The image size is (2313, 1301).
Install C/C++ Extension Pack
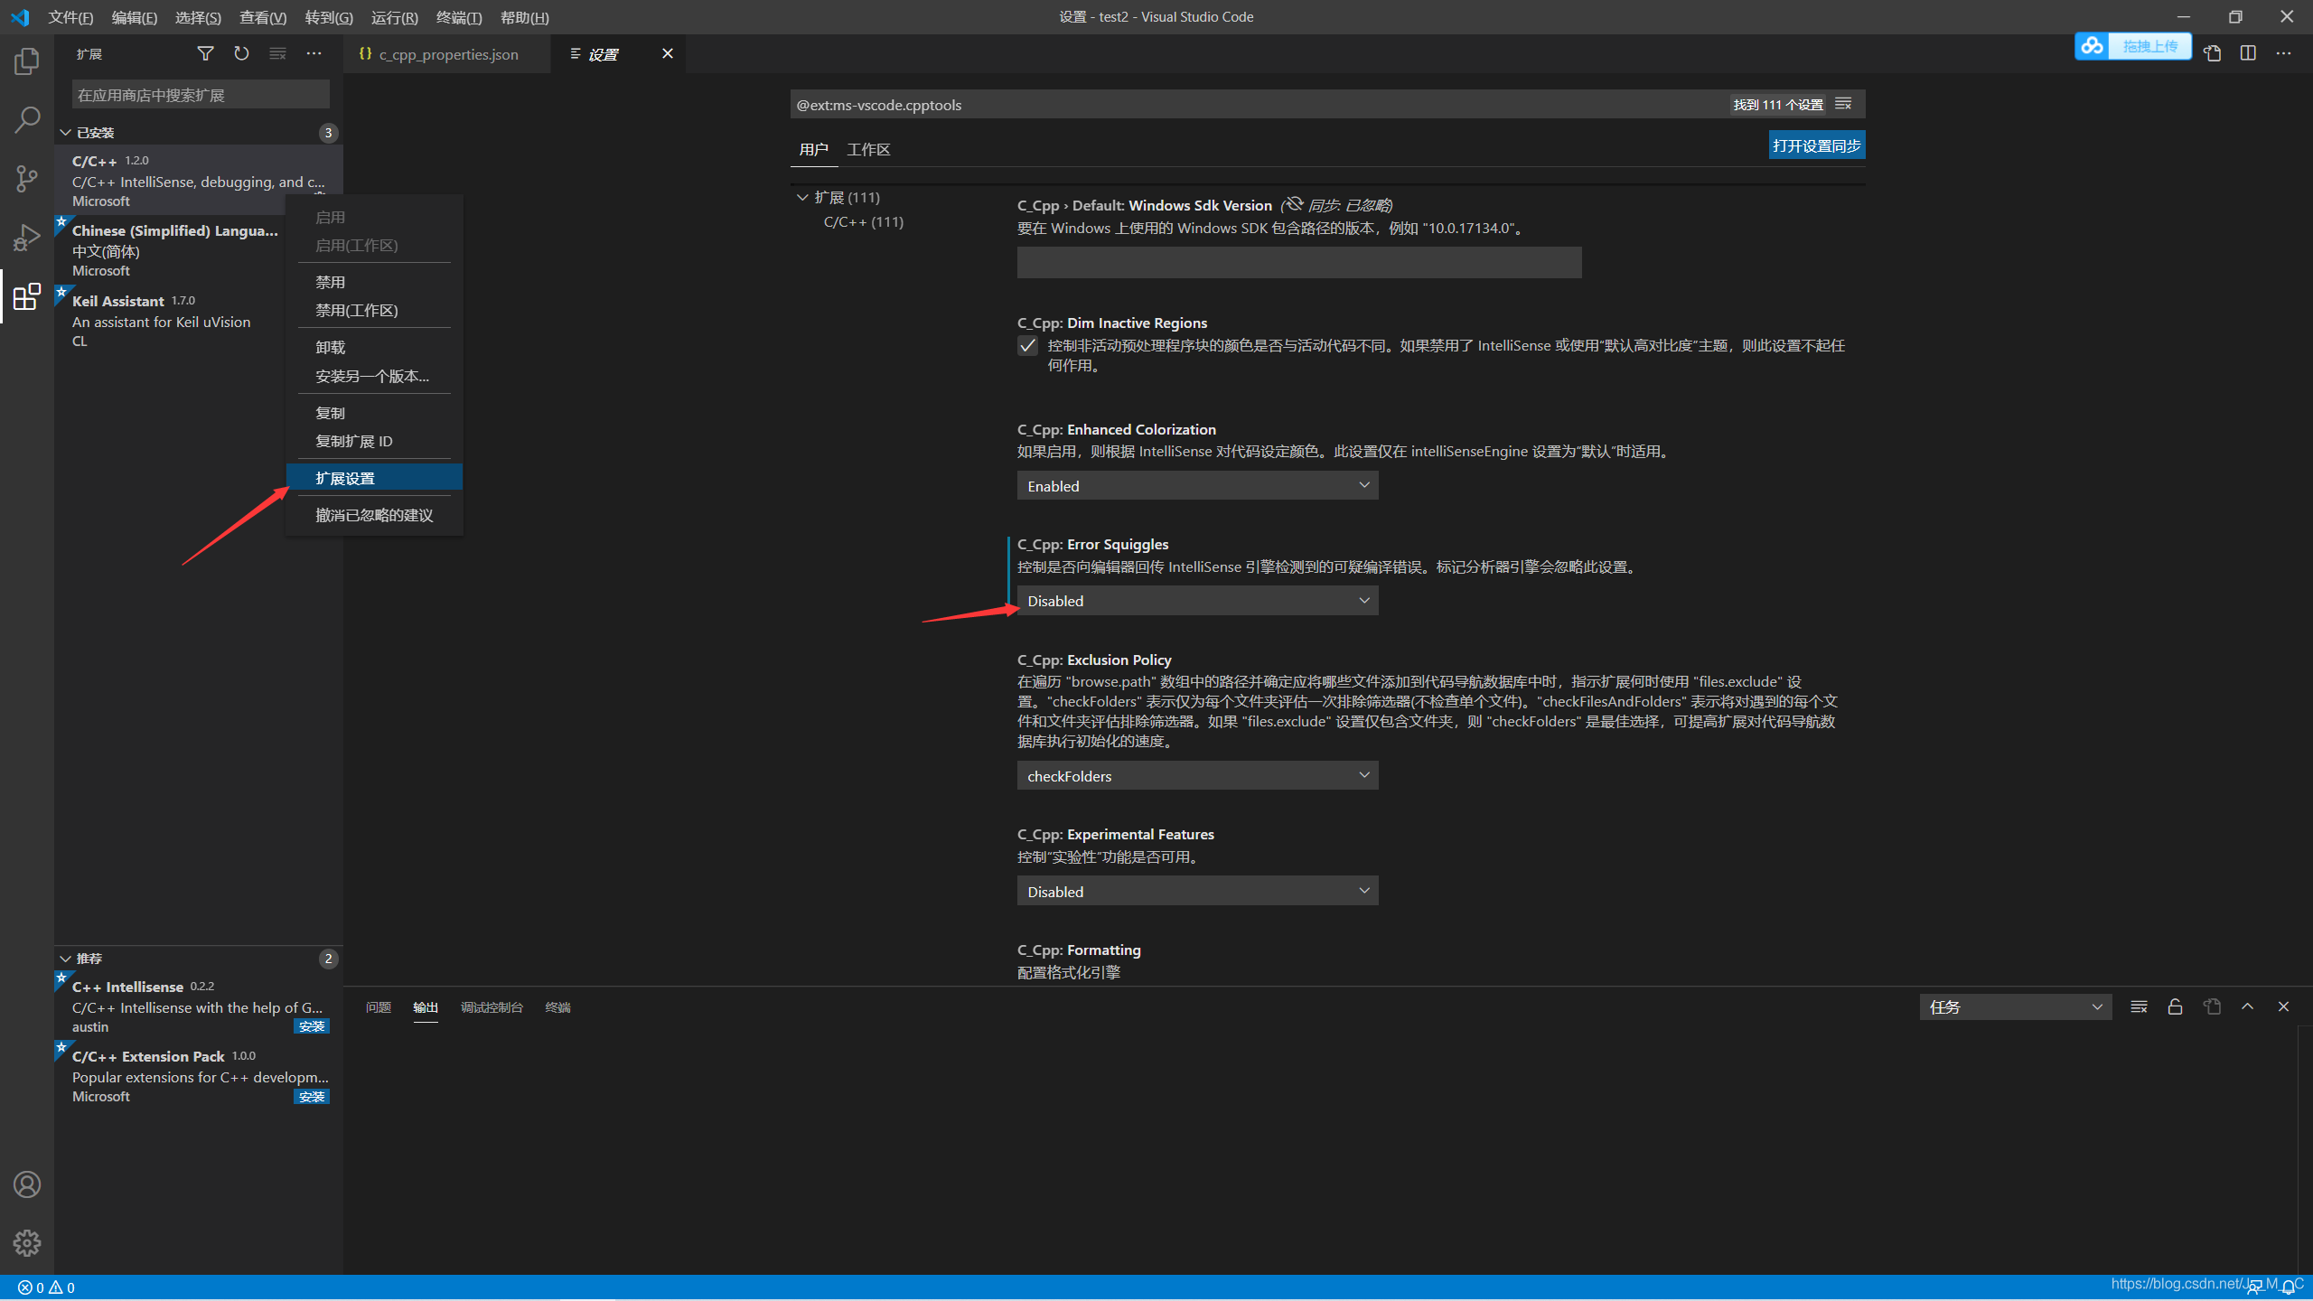click(312, 1097)
